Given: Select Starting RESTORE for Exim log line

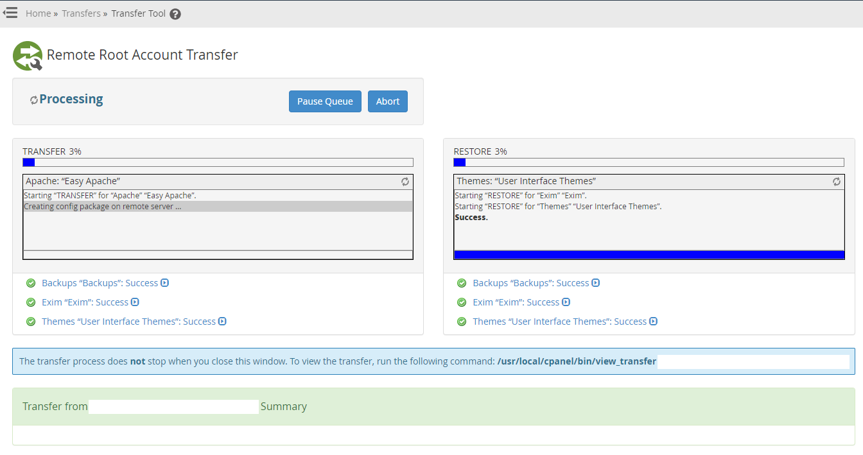Looking at the screenshot, I should (x=521, y=195).
